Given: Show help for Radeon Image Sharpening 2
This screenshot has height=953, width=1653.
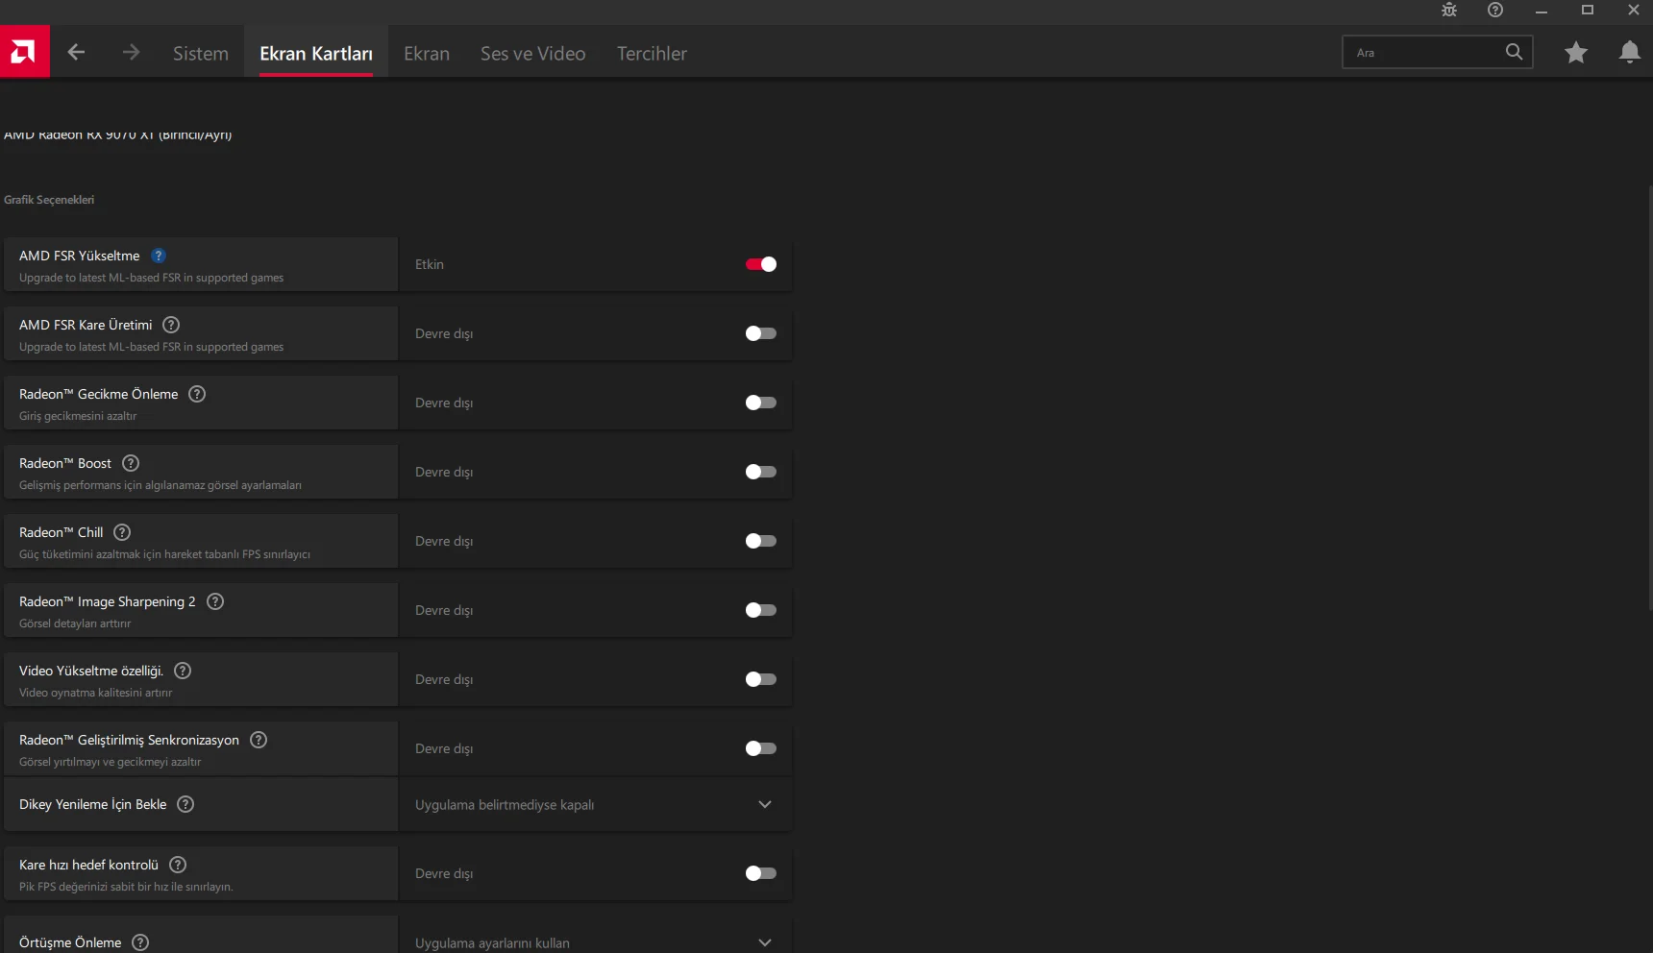Looking at the screenshot, I should click(215, 601).
